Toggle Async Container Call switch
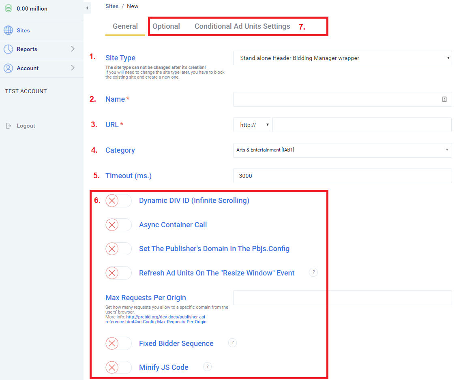The height and width of the screenshot is (380, 463). click(x=118, y=225)
